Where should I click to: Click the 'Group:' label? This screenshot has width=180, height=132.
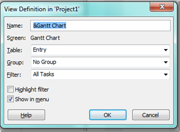pos(15,62)
